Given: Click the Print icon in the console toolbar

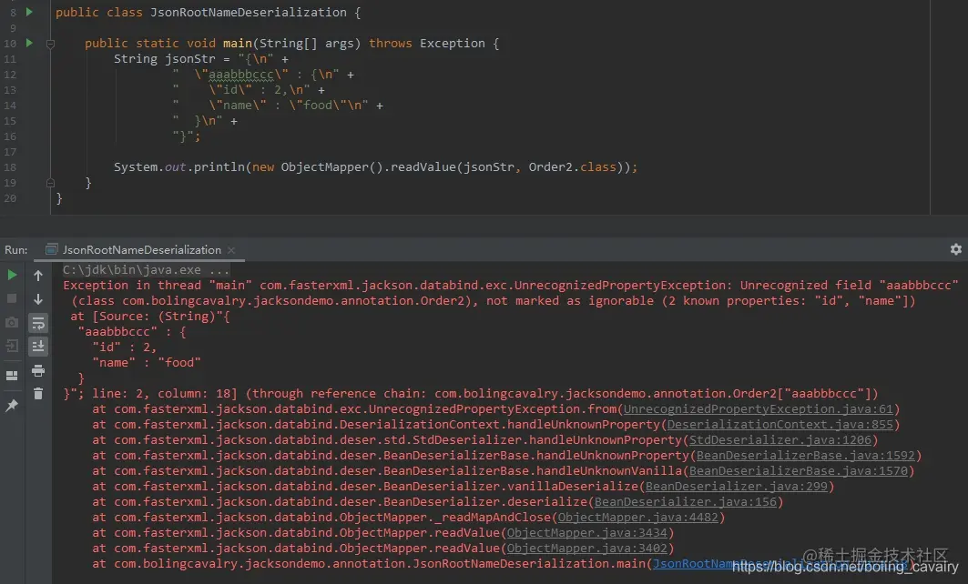Looking at the screenshot, I should 38,370.
